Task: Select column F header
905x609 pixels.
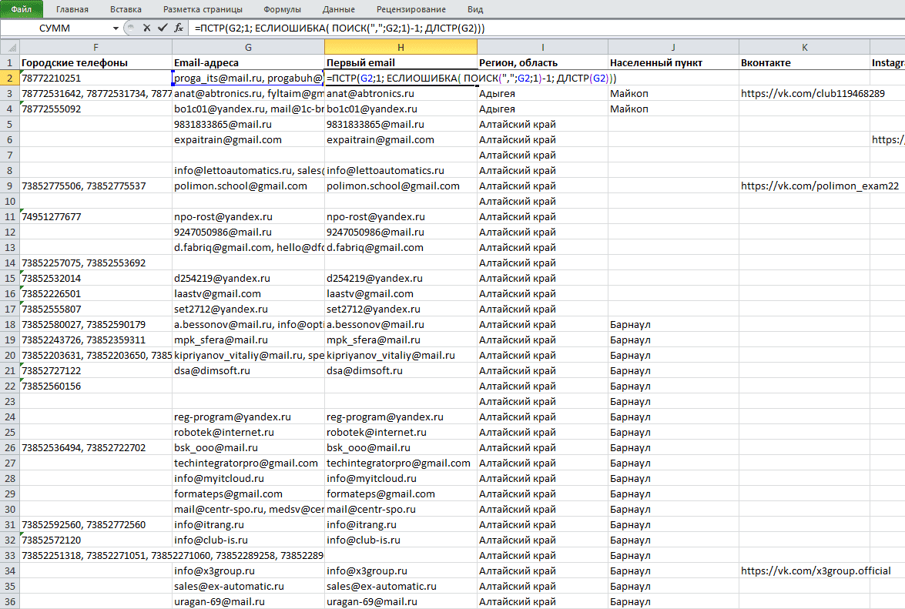Action: click(x=96, y=47)
